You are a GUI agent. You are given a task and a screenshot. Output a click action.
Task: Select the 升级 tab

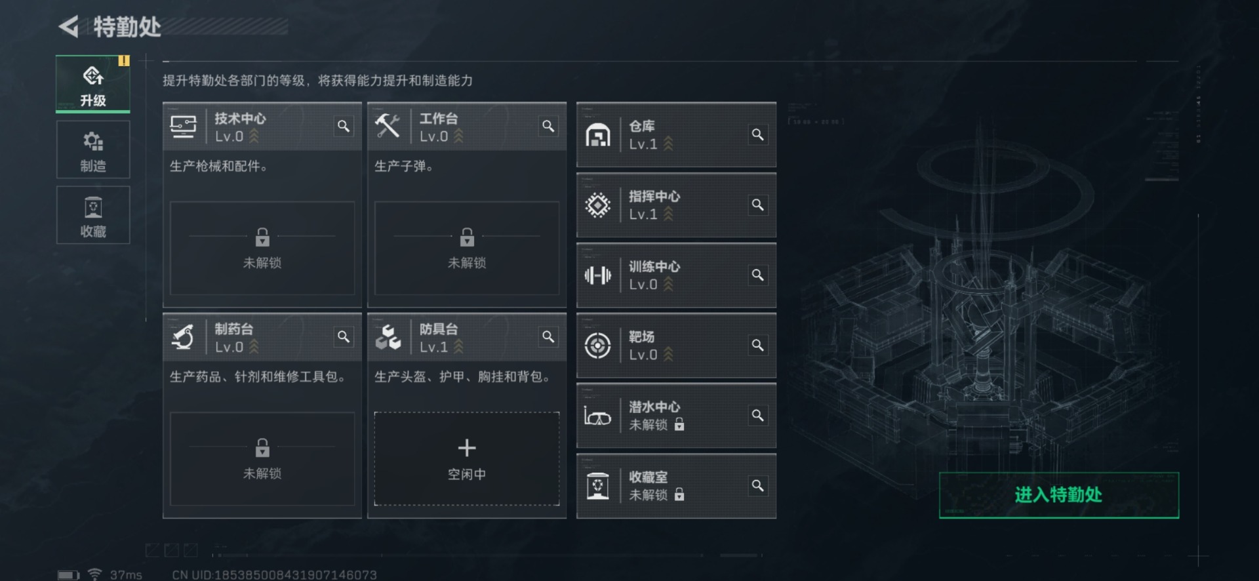93,84
